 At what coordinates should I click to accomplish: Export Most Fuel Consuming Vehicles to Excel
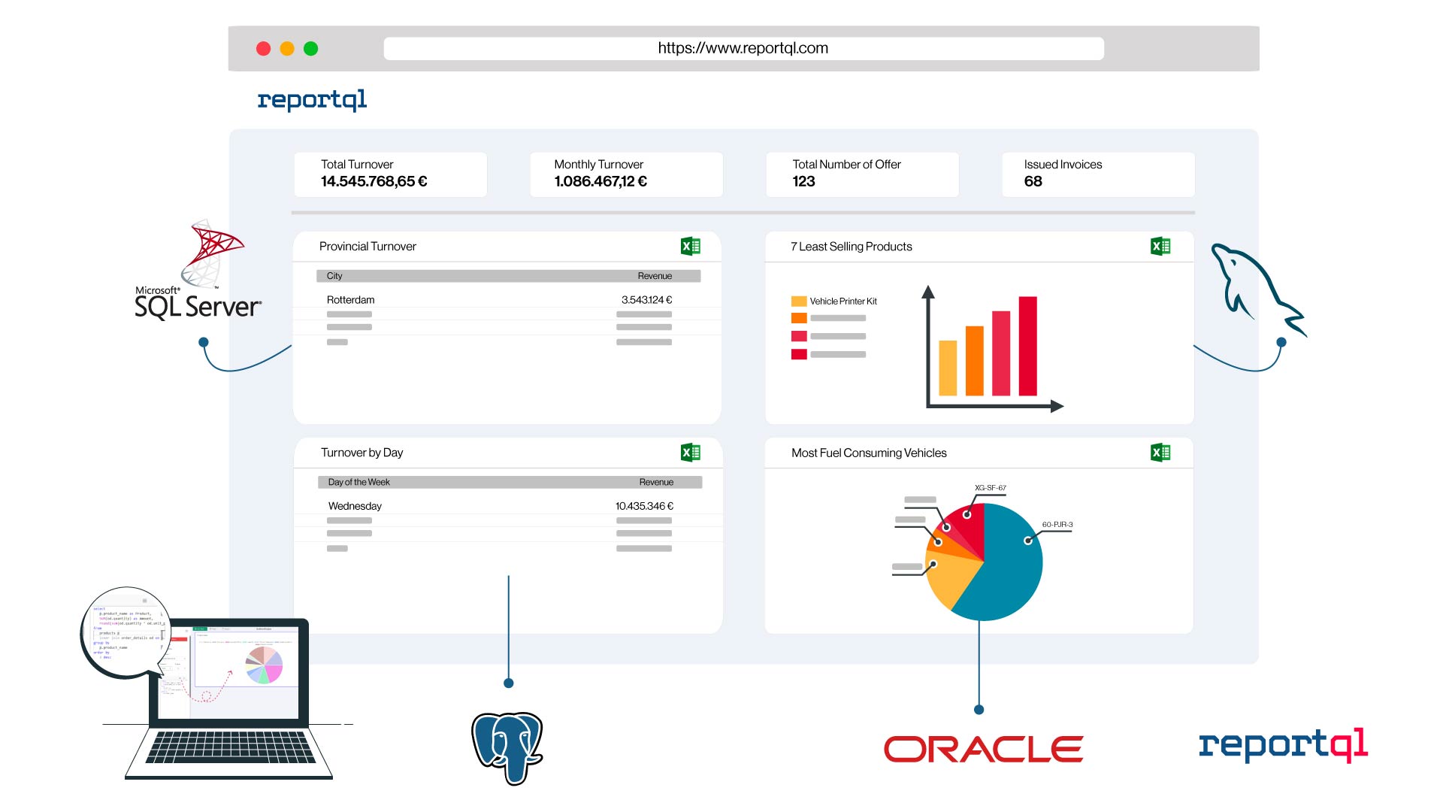click(x=1161, y=452)
